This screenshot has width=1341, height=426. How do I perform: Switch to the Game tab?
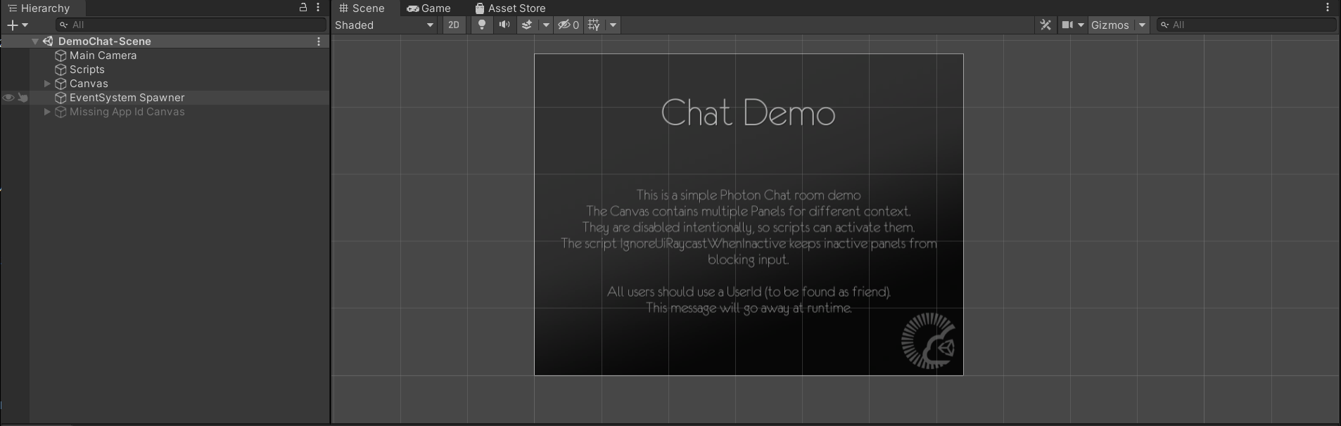tap(428, 8)
